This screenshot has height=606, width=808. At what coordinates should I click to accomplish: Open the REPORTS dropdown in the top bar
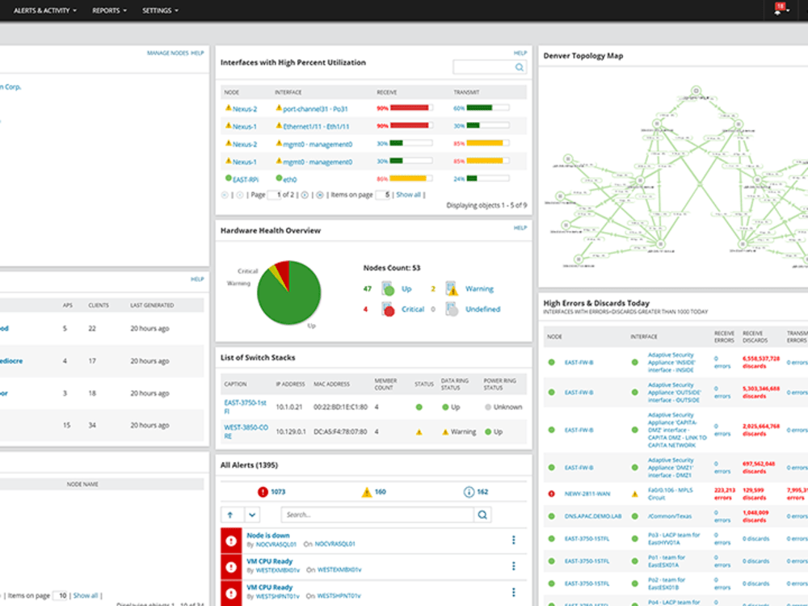point(107,11)
